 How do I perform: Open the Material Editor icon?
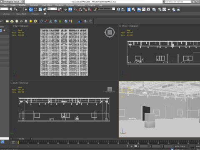154,9
